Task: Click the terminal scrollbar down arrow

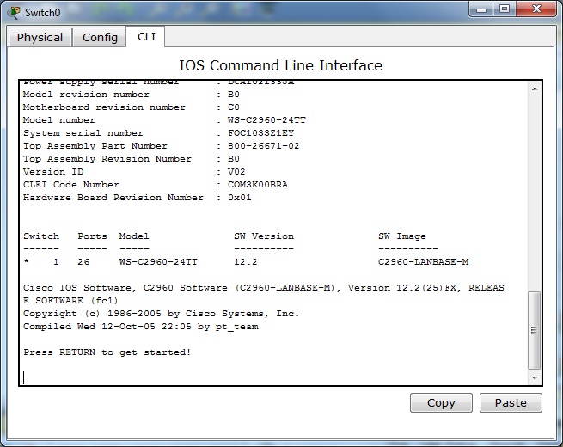Action: 535,377
